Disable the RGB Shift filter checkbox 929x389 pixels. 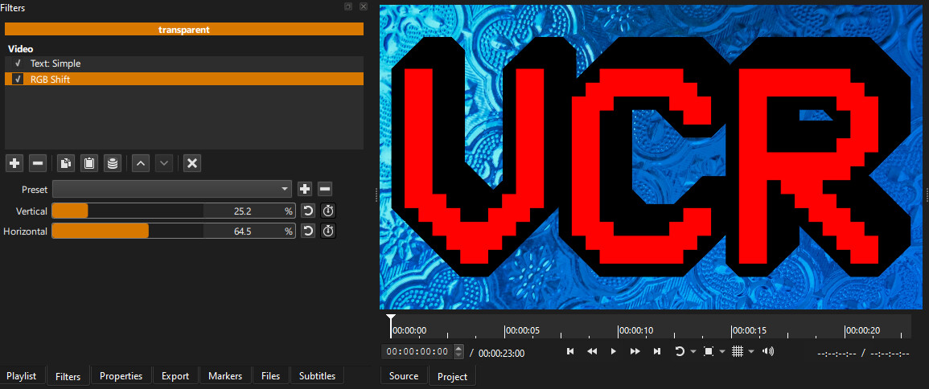tap(18, 80)
